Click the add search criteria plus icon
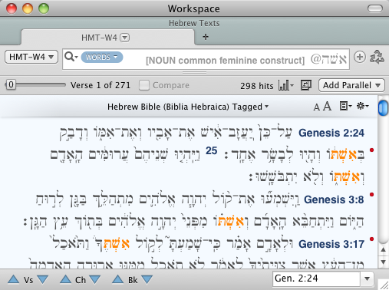The width and height of the screenshot is (389, 290). [x=360, y=57]
